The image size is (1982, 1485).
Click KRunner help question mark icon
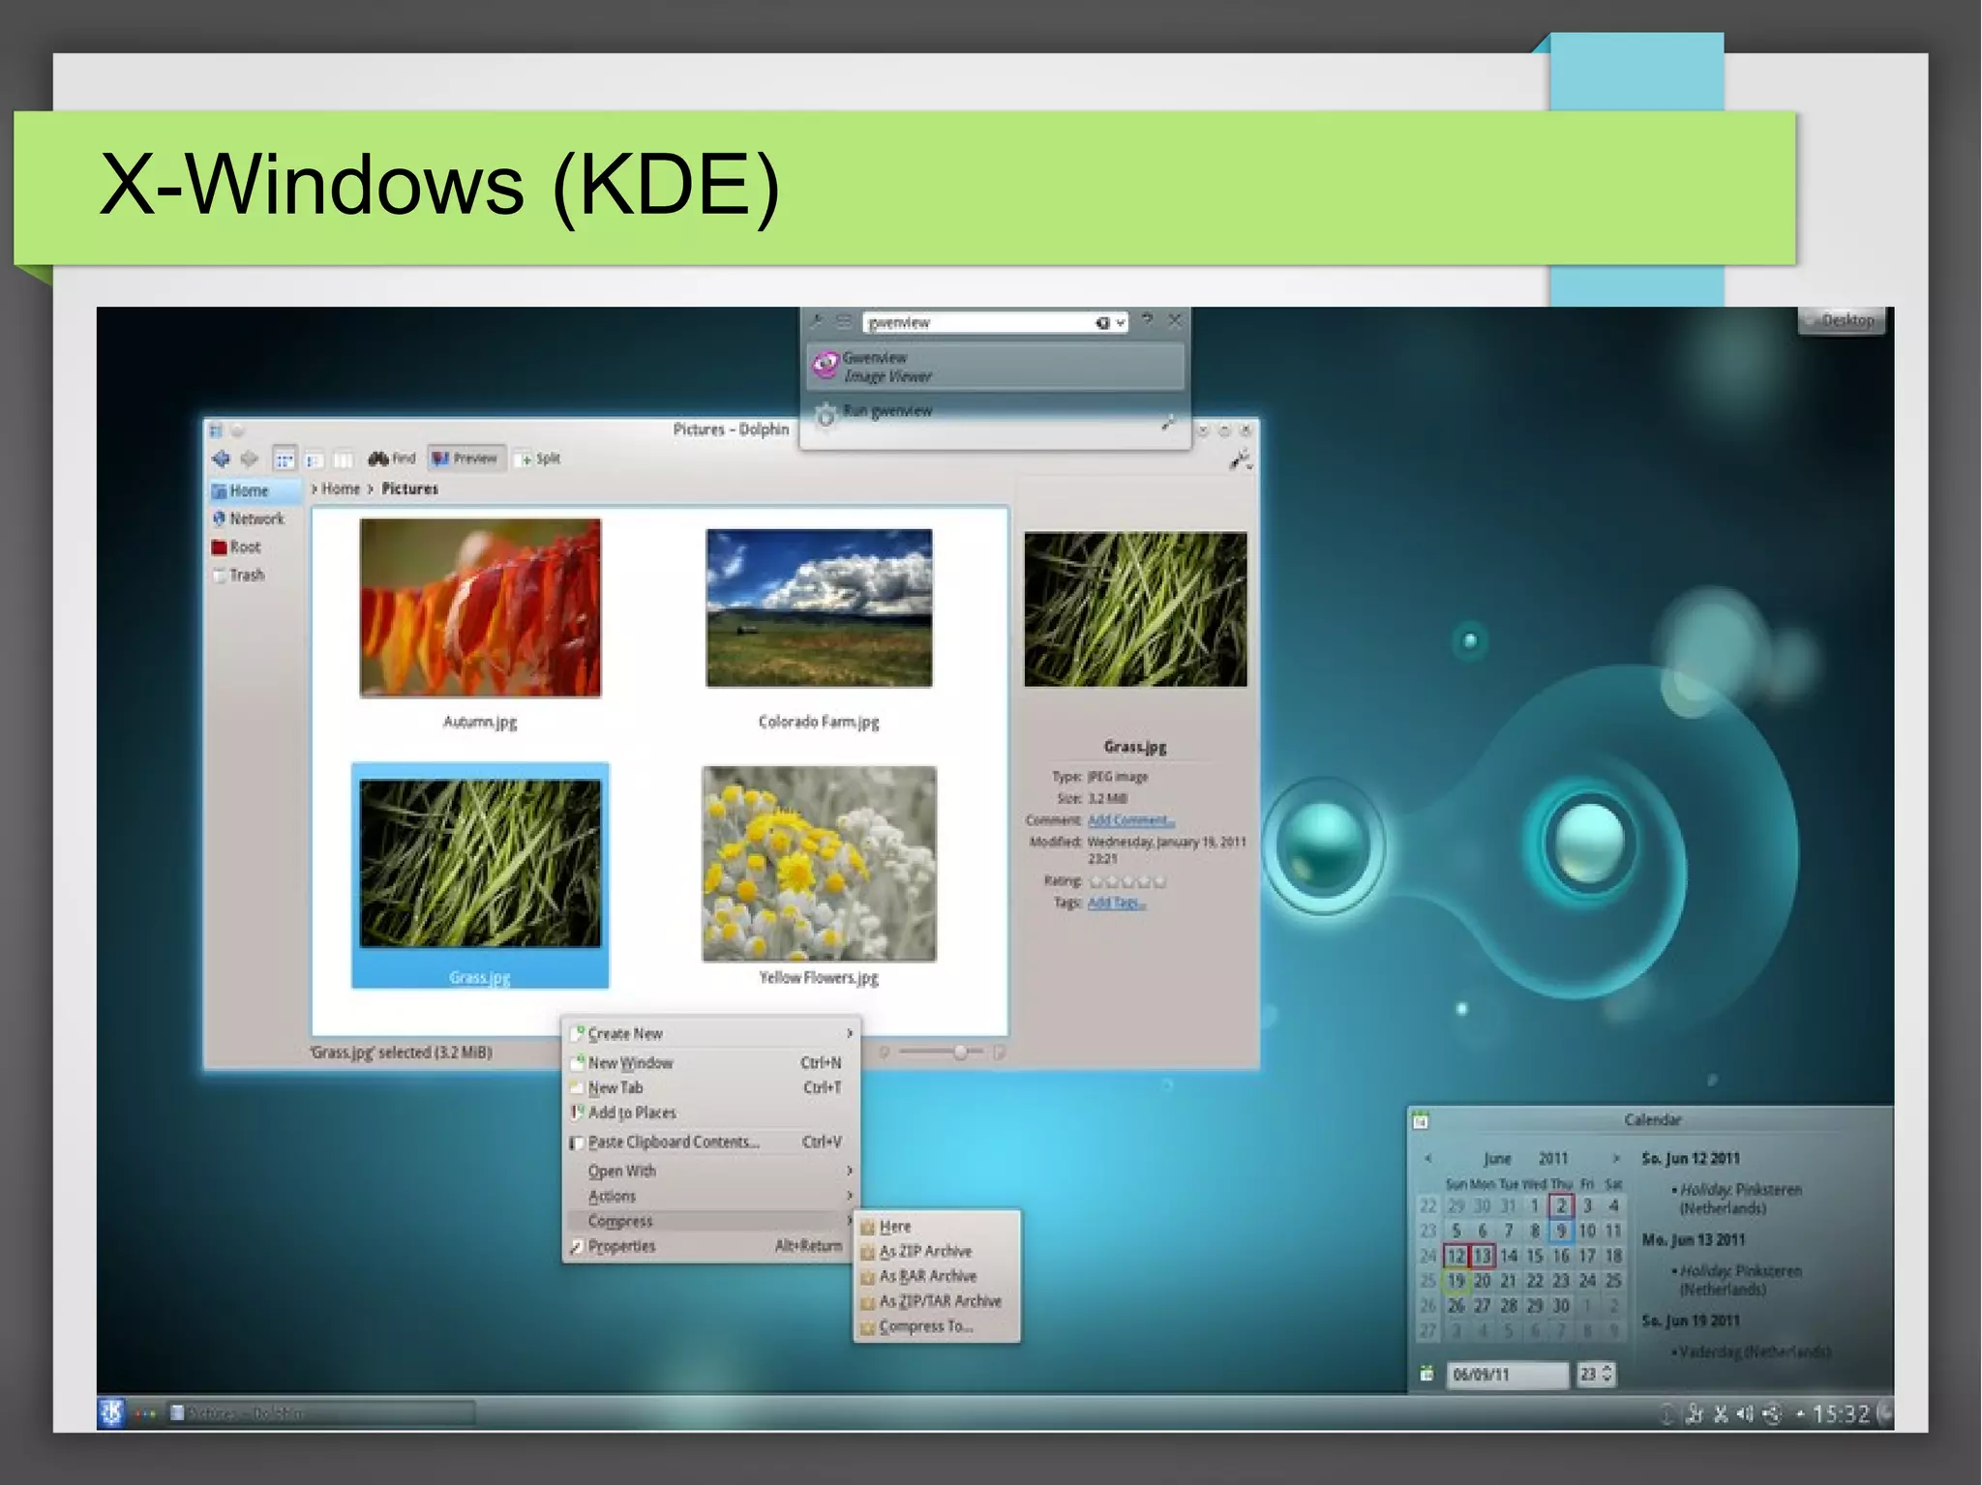(x=1147, y=320)
